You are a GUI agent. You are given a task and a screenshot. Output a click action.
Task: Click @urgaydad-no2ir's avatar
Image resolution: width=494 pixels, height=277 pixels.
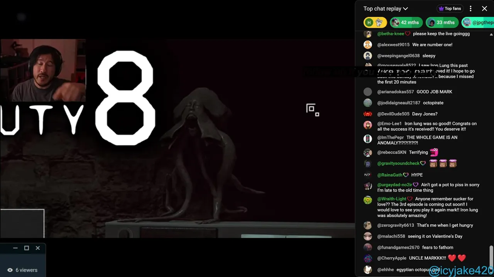point(368,186)
